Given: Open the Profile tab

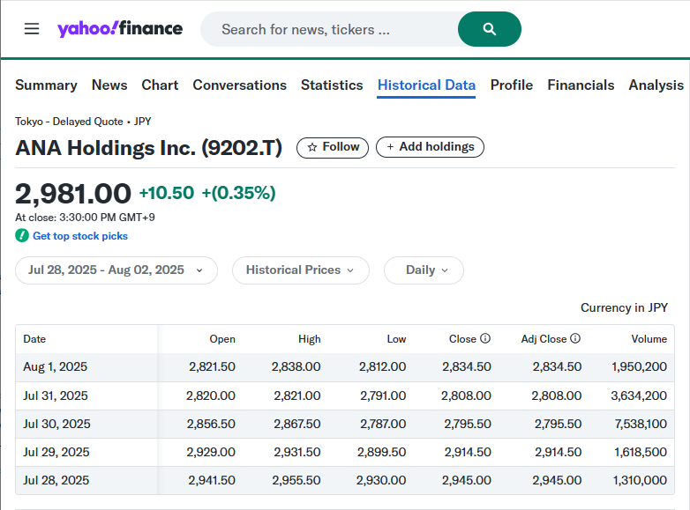Looking at the screenshot, I should [512, 85].
